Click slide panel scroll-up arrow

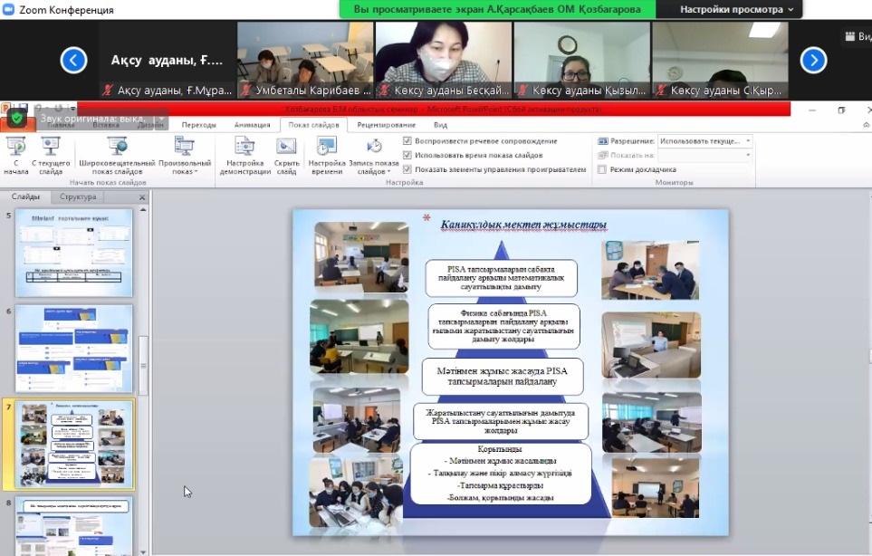pos(143,210)
